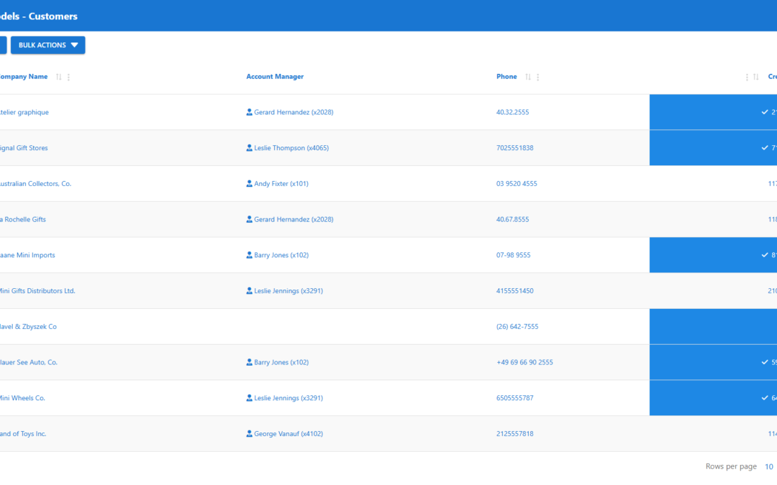Click person icon in Baane Mini Imports row

(x=249, y=255)
